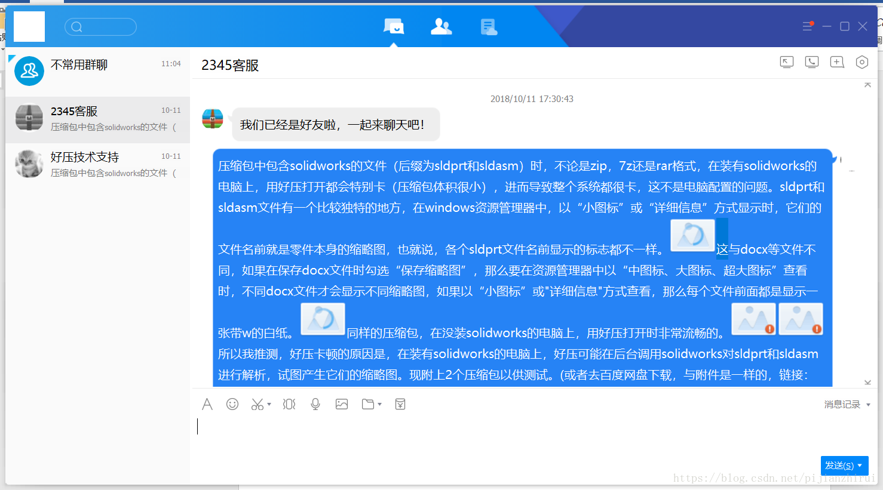
Task: Open the notes/documents tab icon
Action: [x=489, y=26]
